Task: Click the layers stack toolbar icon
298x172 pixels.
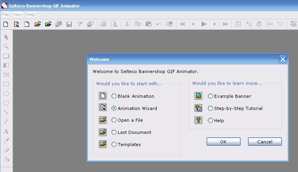Action: click(x=259, y=24)
